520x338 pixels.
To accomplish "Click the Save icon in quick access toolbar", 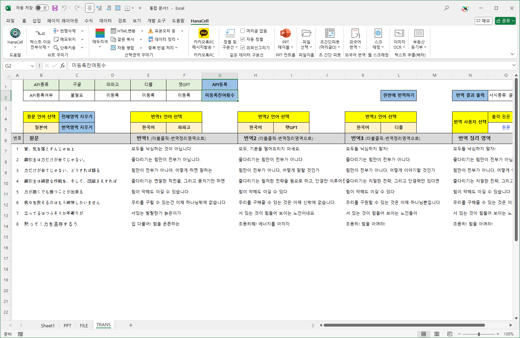I will (55, 8).
